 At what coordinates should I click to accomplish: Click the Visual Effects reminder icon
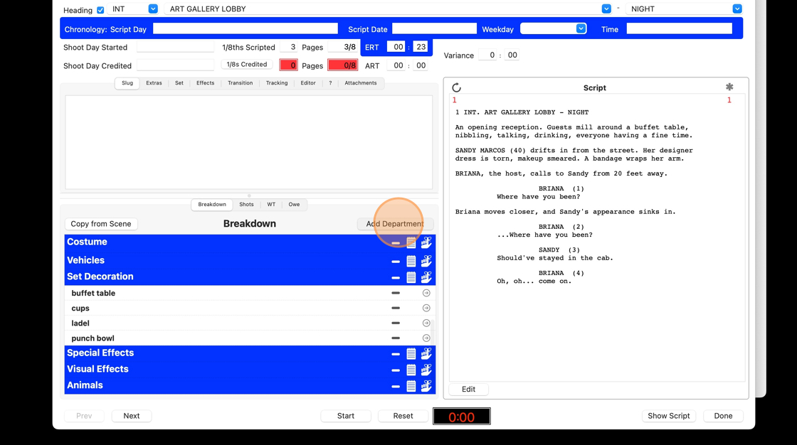[x=426, y=370]
